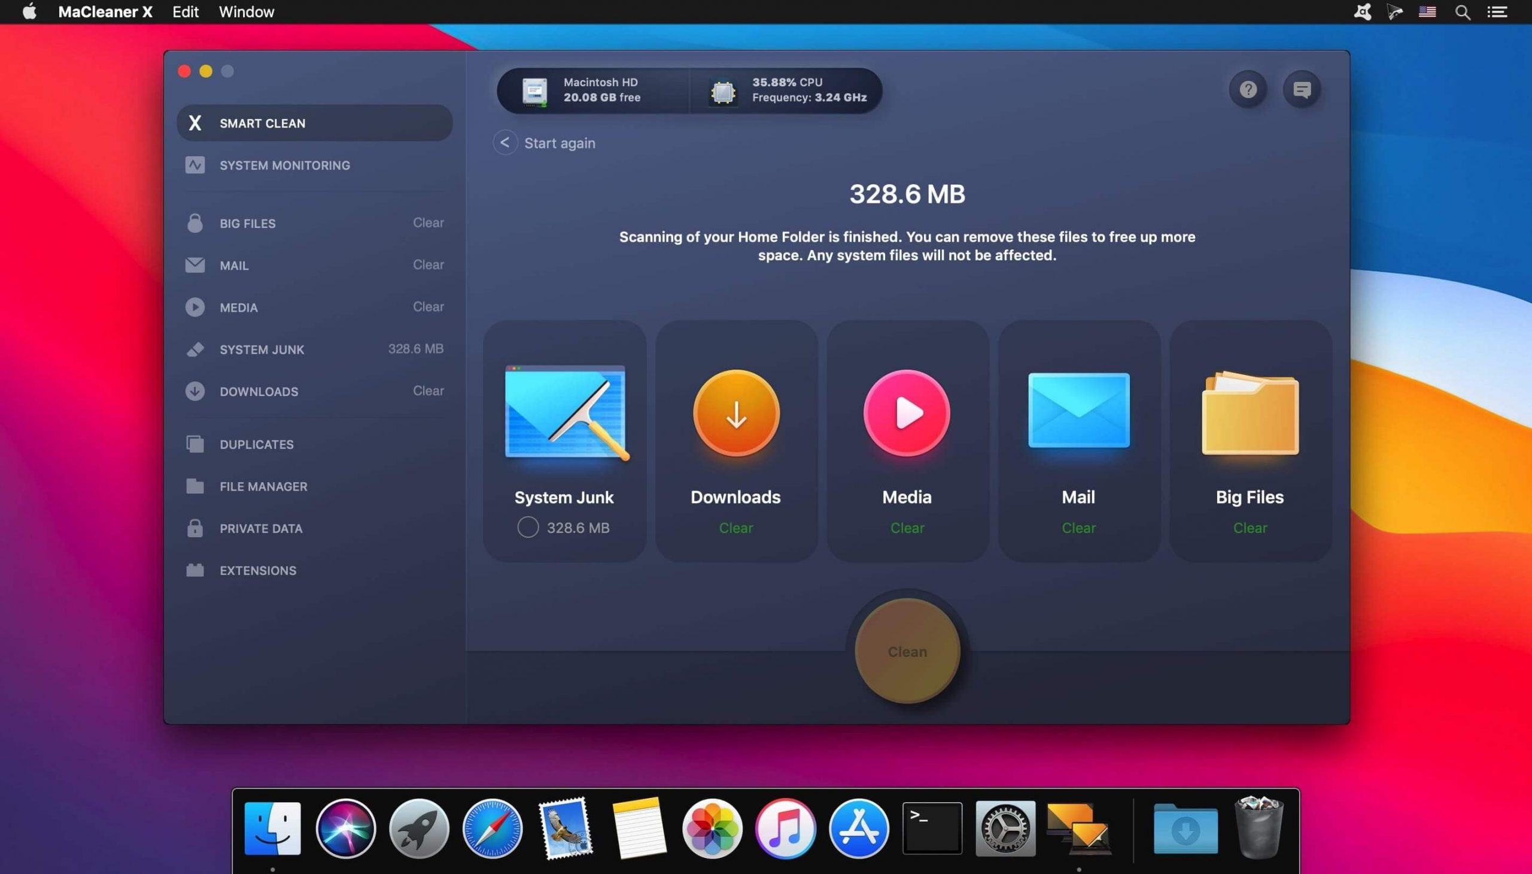Select the pink Media play icon
Viewport: 1532px width, 874px height.
click(907, 414)
